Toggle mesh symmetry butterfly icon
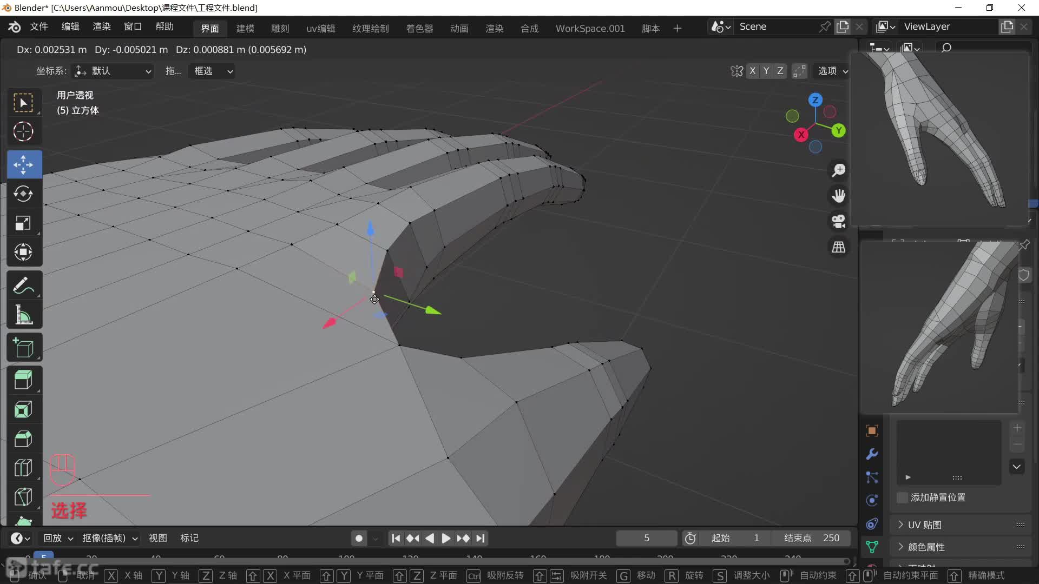This screenshot has width=1039, height=584. point(736,71)
